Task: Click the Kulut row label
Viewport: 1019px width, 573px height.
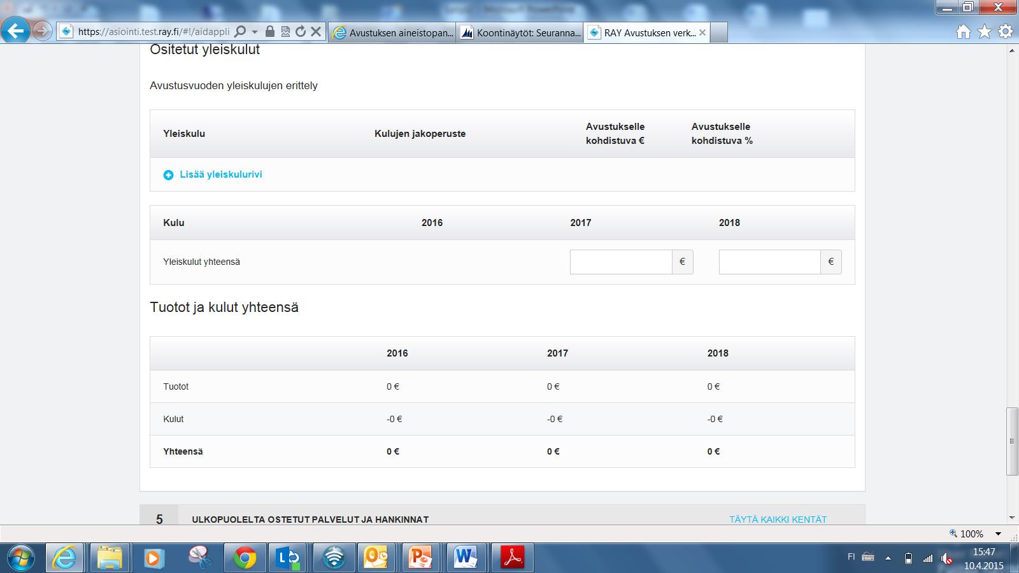Action: [173, 419]
